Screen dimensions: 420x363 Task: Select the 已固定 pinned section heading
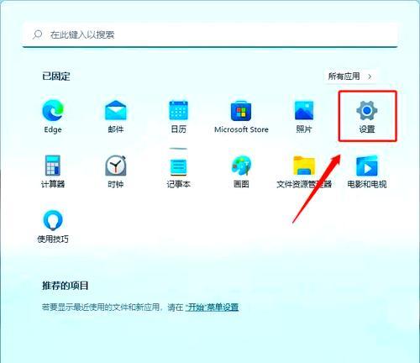coord(56,76)
